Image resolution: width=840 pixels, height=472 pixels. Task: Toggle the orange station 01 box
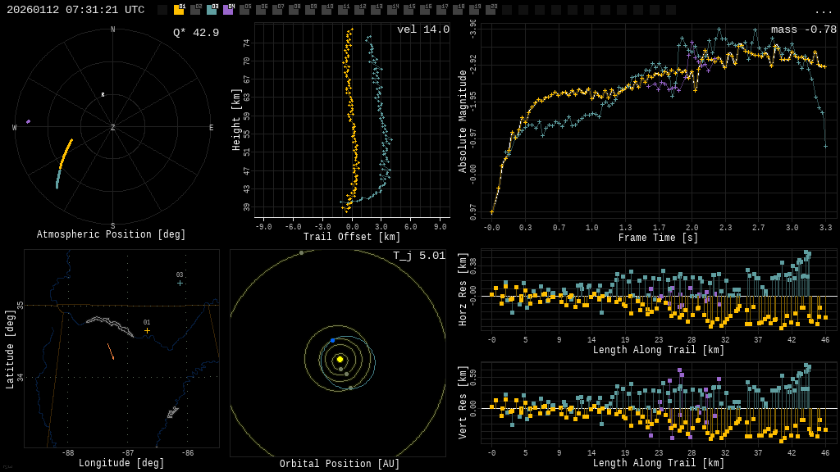click(179, 10)
